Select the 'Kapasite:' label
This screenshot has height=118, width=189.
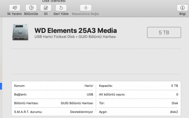pos(106,86)
